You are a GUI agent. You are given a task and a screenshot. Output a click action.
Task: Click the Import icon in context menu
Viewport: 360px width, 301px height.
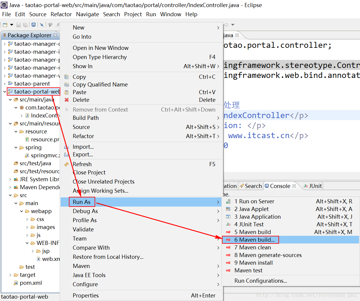67,147
